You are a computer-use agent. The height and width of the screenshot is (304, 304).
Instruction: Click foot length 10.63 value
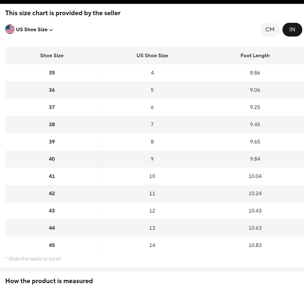coord(255,228)
